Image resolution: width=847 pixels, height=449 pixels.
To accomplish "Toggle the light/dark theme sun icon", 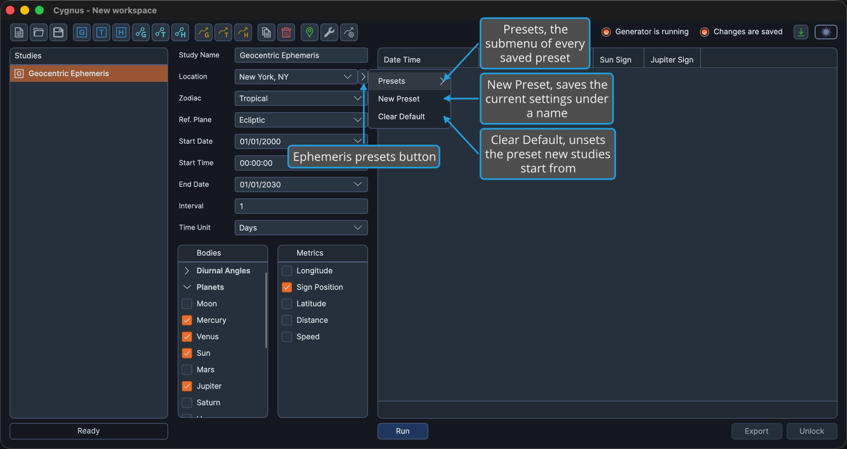I will [826, 32].
